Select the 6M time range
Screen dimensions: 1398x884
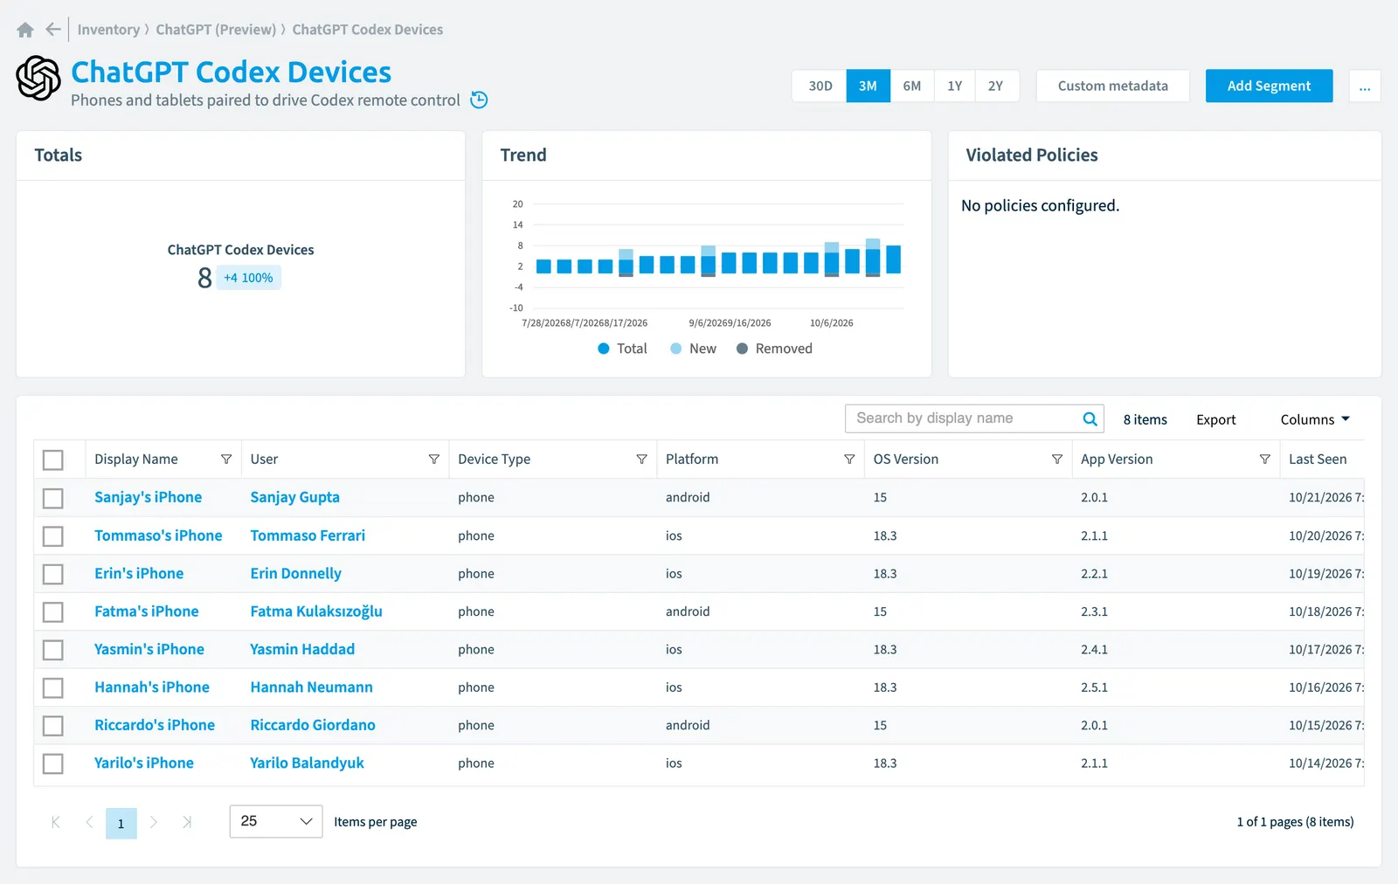point(911,86)
